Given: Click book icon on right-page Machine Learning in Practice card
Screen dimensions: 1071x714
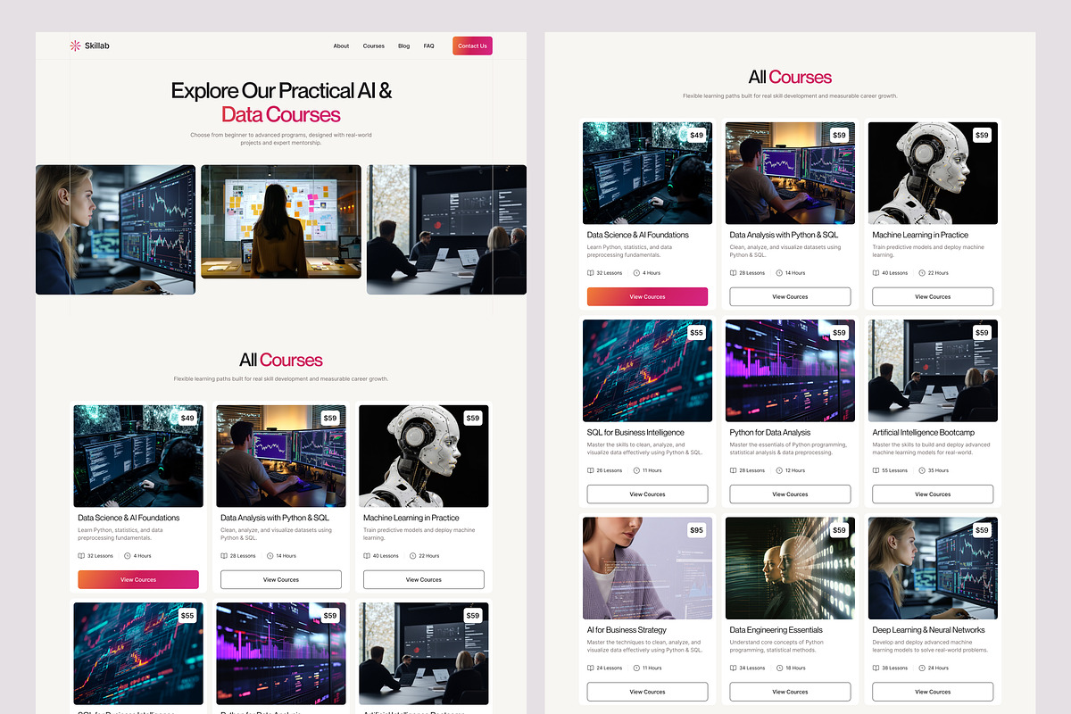Looking at the screenshot, I should pos(876,273).
